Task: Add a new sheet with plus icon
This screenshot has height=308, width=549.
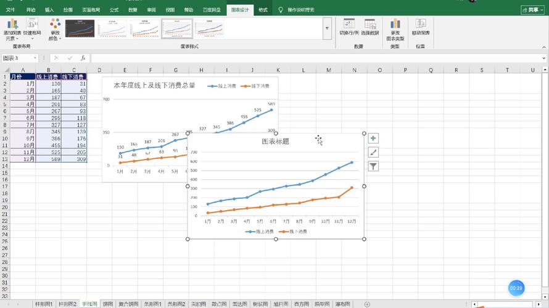Action: click(367, 304)
